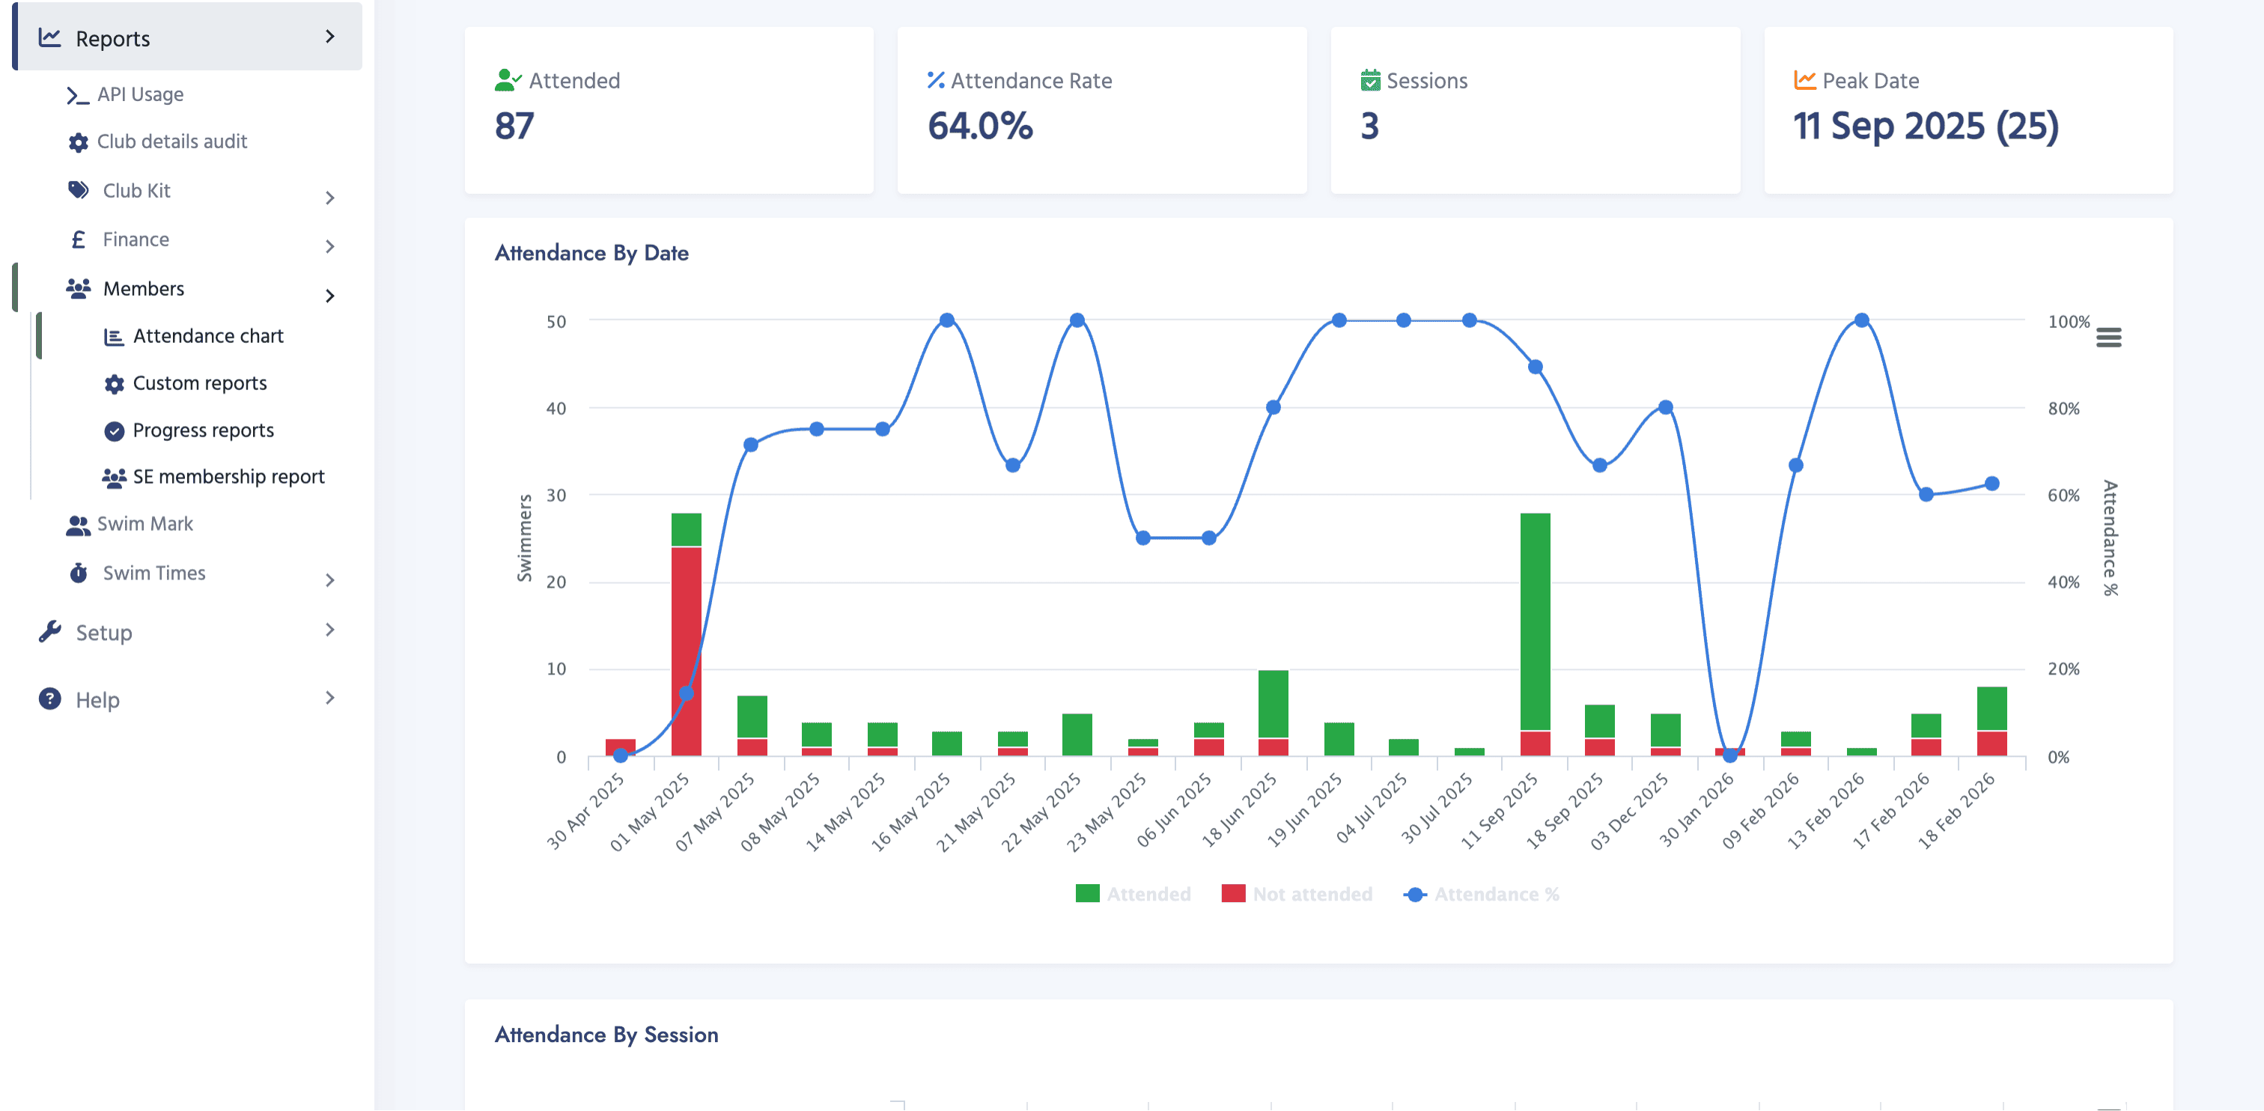The image size is (2264, 1111).
Task: Click the Club Kit tags icon
Action: [x=78, y=190]
